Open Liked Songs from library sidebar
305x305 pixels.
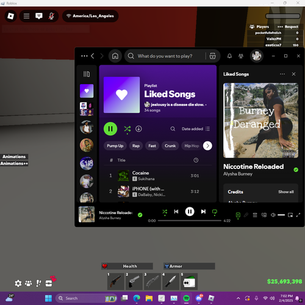(87, 91)
